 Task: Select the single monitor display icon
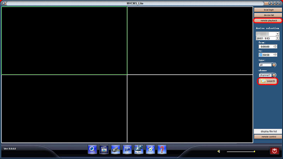[127, 149]
